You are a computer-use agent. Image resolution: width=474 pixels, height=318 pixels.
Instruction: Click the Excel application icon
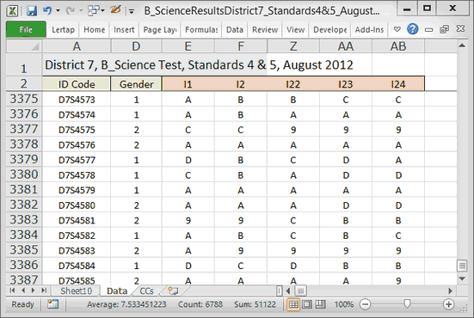[12, 11]
